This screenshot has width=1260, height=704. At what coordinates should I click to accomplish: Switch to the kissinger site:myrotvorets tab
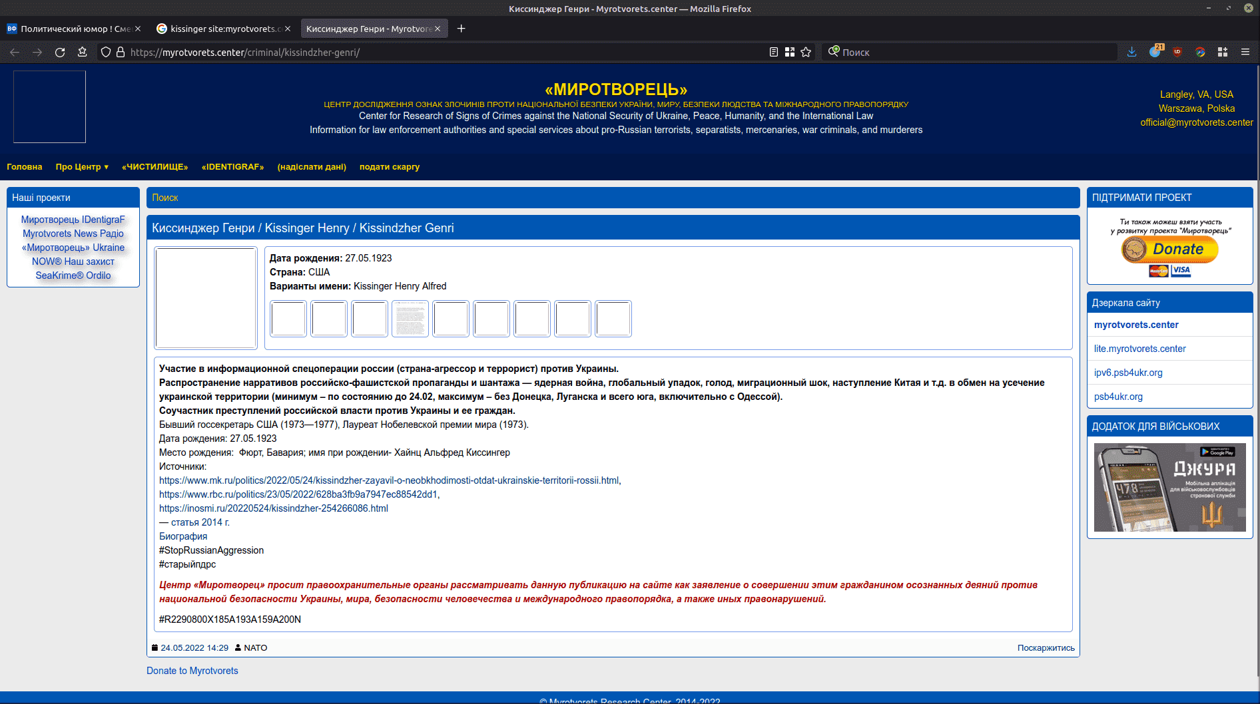[x=223, y=29]
